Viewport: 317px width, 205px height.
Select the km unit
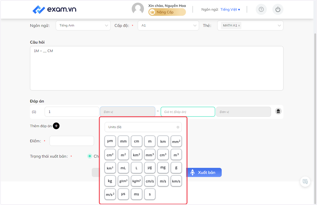(163, 141)
